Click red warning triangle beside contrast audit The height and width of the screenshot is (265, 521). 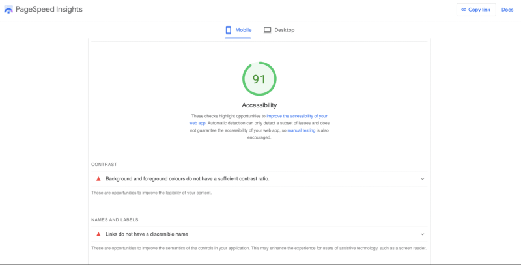(98, 178)
